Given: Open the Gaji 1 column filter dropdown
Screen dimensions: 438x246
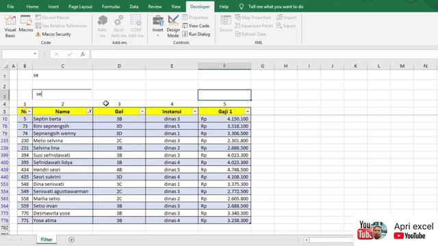Looking at the screenshot, I should [248, 111].
